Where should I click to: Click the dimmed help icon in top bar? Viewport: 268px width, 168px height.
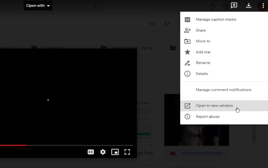(212, 6)
